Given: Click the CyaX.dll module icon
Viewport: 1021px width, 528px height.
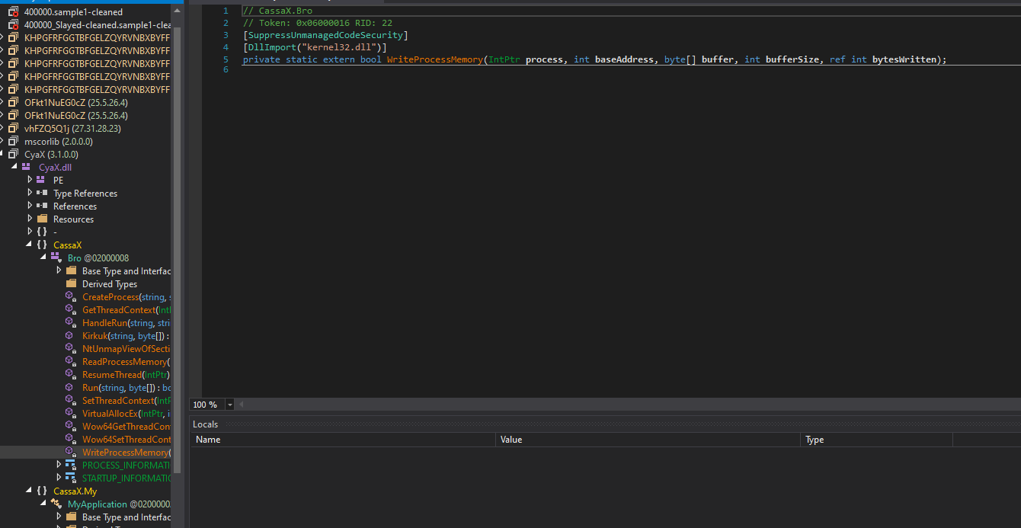Looking at the screenshot, I should coord(27,168).
